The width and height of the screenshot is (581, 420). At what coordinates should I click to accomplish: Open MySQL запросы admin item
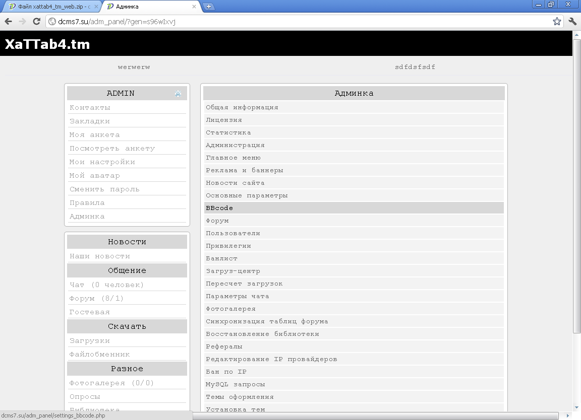[x=354, y=384]
